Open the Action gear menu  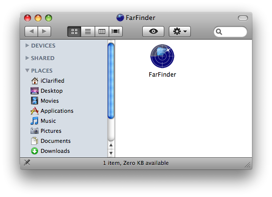click(x=180, y=32)
